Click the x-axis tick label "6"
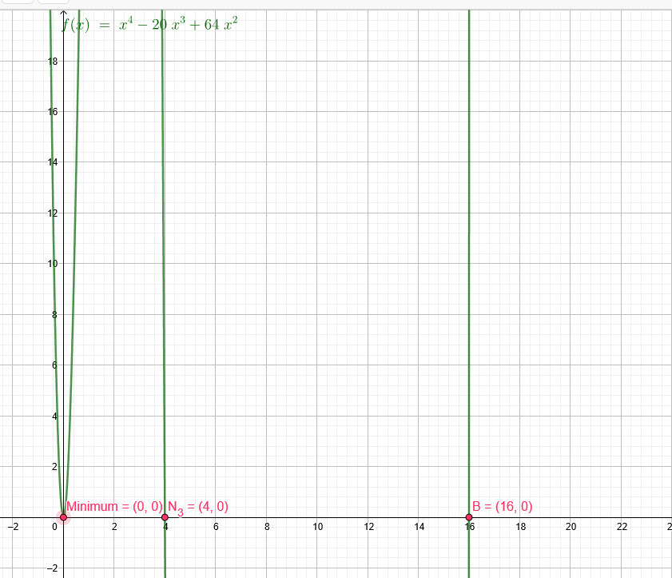The height and width of the screenshot is (578, 672). (216, 527)
